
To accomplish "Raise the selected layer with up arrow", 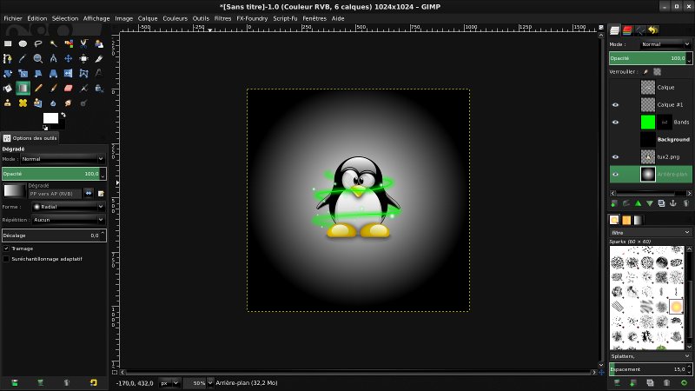I will click(638, 203).
